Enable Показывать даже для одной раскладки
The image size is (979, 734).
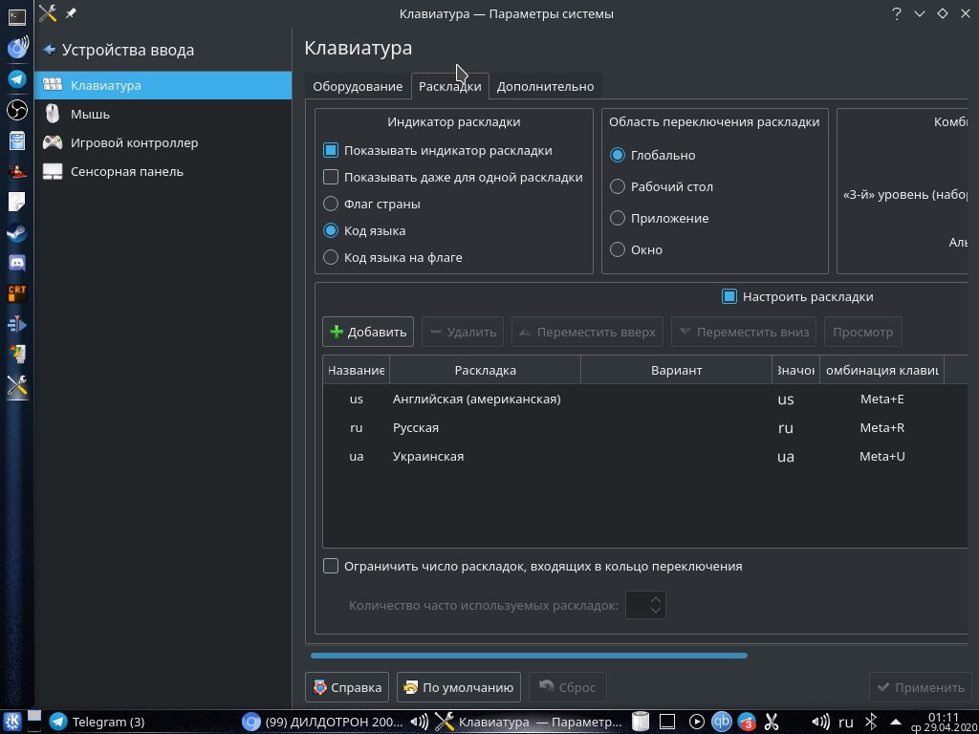(x=331, y=177)
